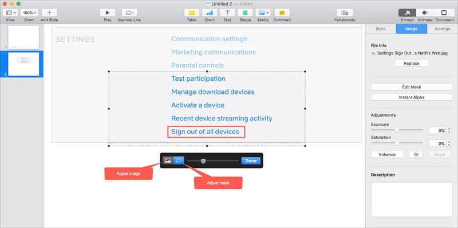
Task: Open the View options dropdown
Action: 10,13
